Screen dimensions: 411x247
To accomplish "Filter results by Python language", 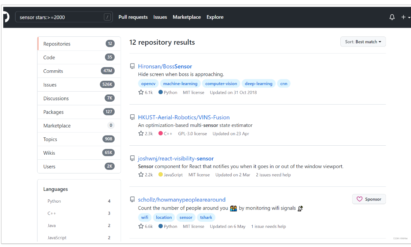I will click(x=79, y=201).
